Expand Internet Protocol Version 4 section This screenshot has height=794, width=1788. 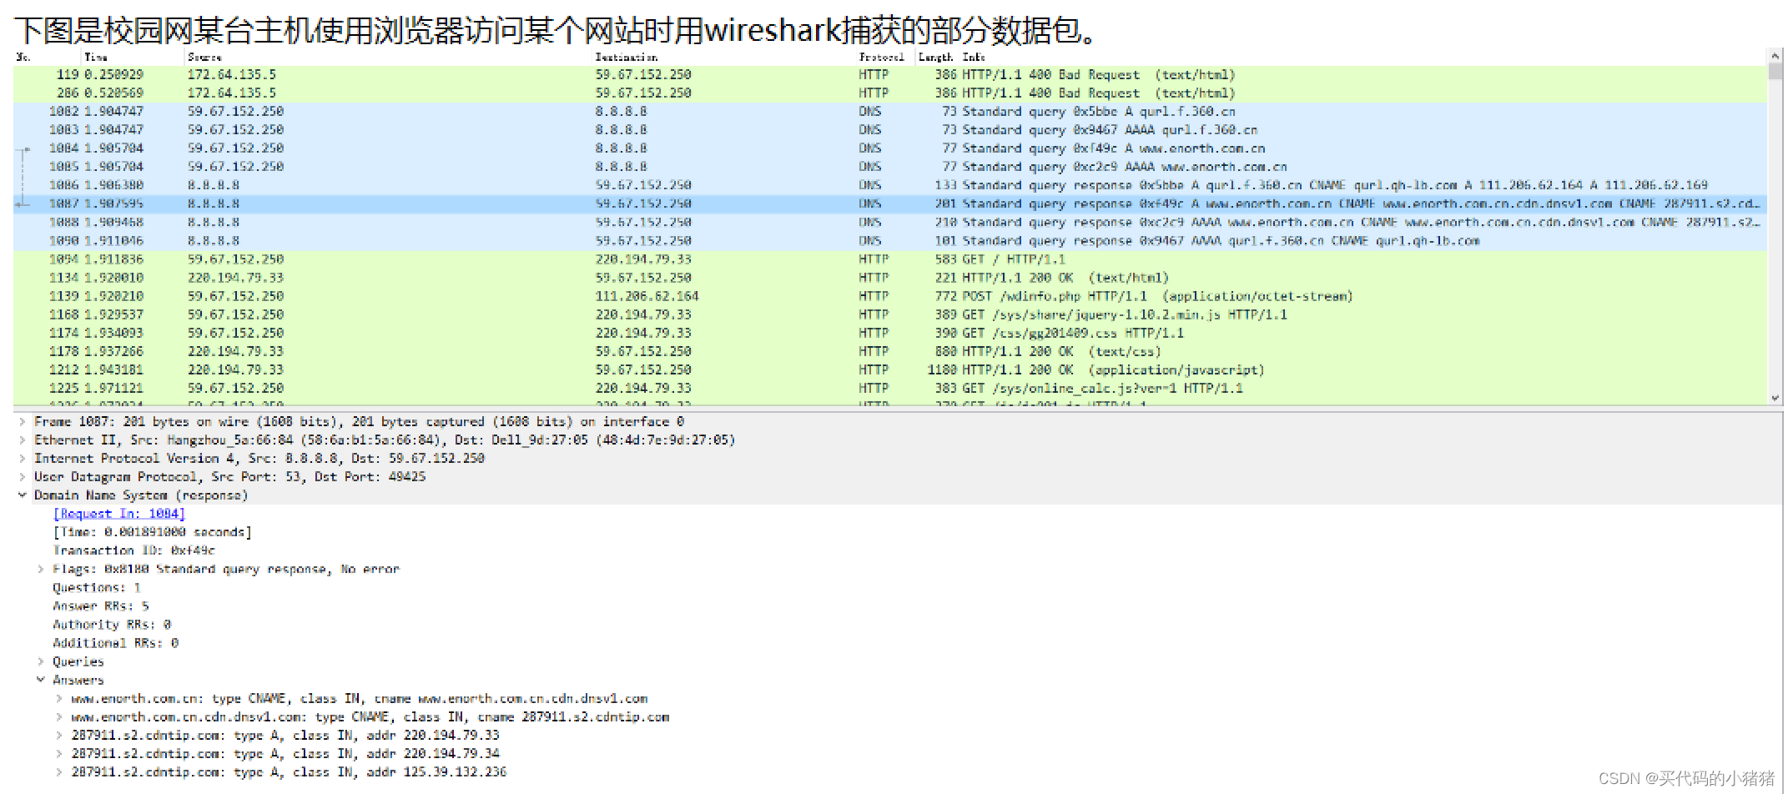23,459
